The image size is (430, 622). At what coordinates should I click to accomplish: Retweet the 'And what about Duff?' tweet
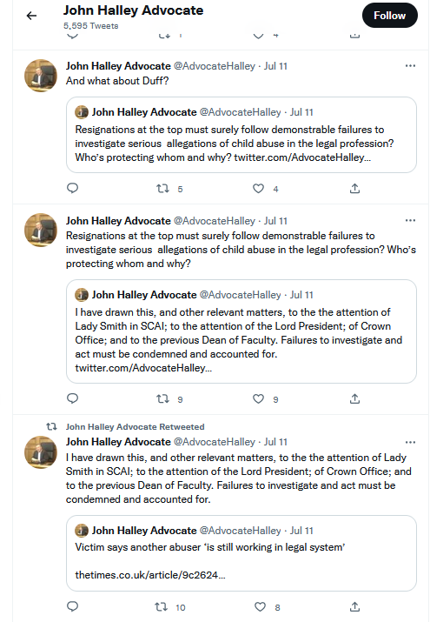pyautogui.click(x=162, y=189)
